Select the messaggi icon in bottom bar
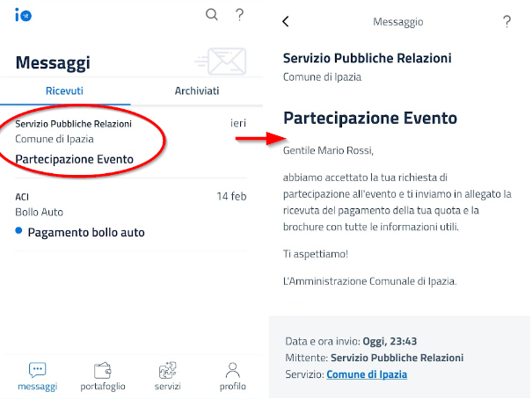 coord(37,370)
